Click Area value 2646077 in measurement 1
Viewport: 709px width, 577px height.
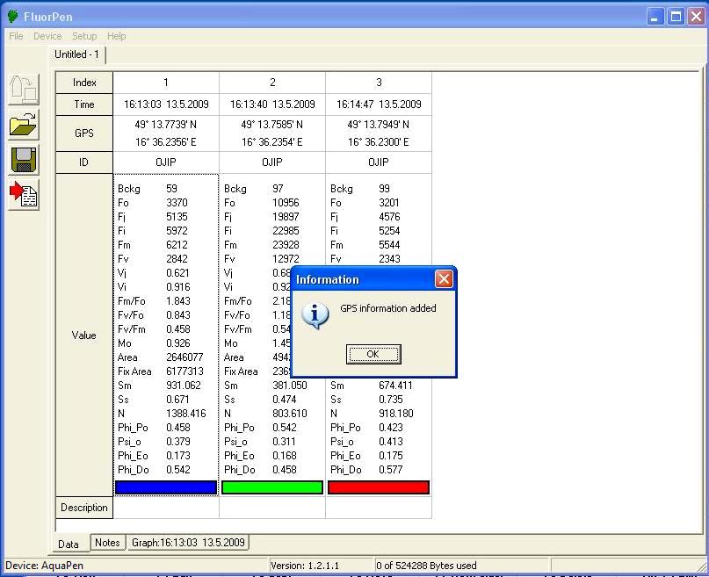tap(184, 357)
